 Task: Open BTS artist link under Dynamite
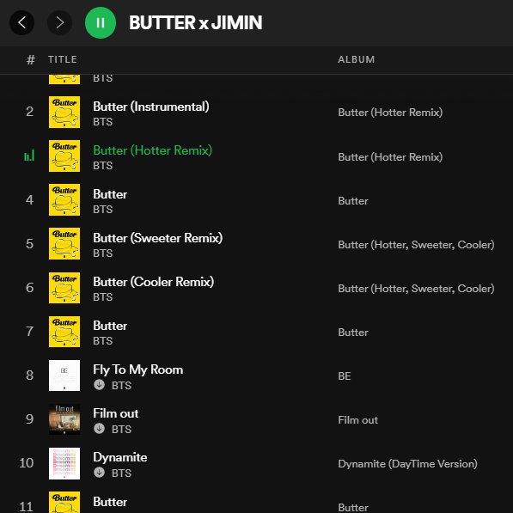tap(121, 473)
